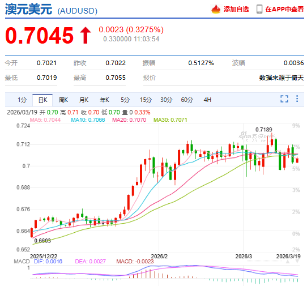Screen dimensions: 307x286
Task: Click the 2026/3 date axis label
Action: (244, 256)
